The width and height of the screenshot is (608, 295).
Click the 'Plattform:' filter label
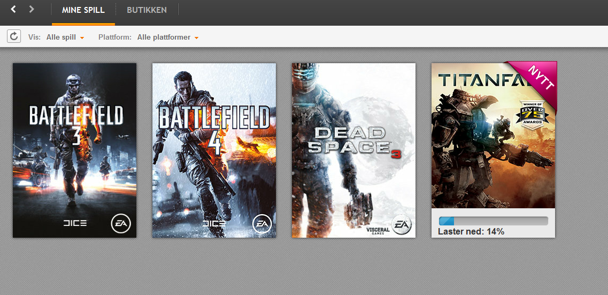point(115,37)
